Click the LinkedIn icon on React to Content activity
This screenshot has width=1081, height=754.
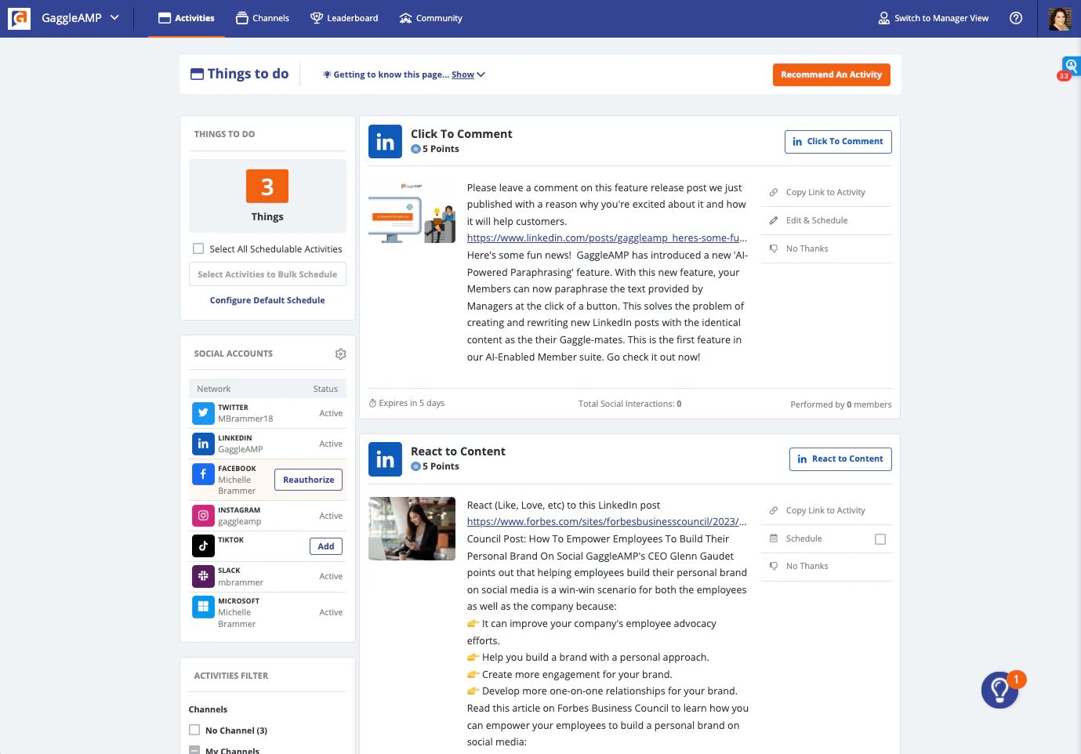(385, 459)
